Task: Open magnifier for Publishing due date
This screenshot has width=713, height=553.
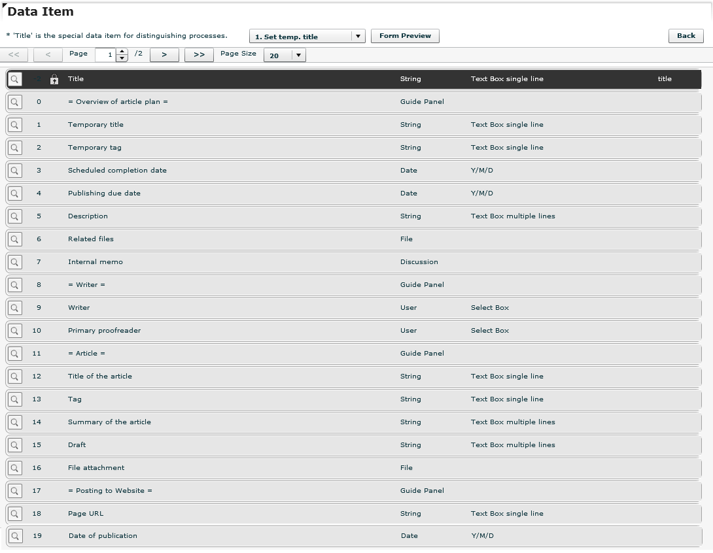Action: point(14,193)
